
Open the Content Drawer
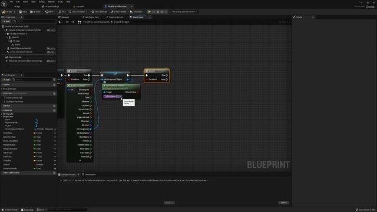pyautogui.click(x=9, y=210)
